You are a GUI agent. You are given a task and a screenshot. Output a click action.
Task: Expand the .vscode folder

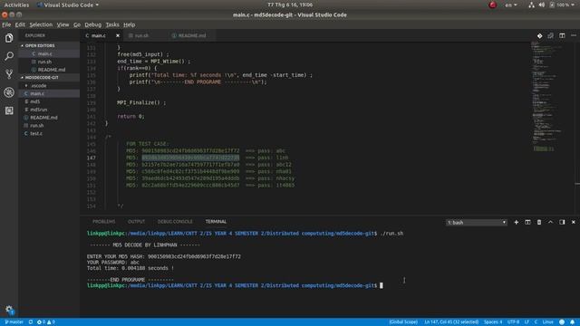coord(39,86)
